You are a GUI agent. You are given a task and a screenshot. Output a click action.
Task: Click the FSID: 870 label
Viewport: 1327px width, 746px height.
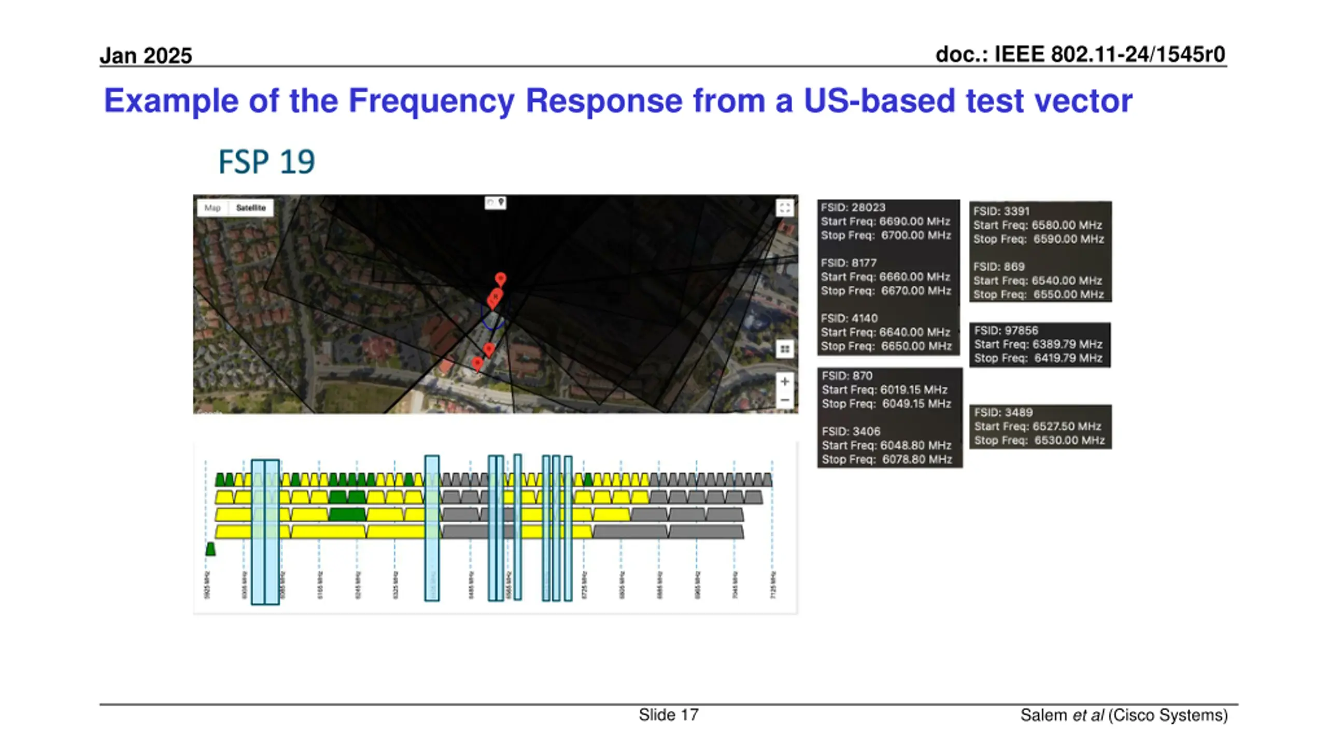click(847, 376)
